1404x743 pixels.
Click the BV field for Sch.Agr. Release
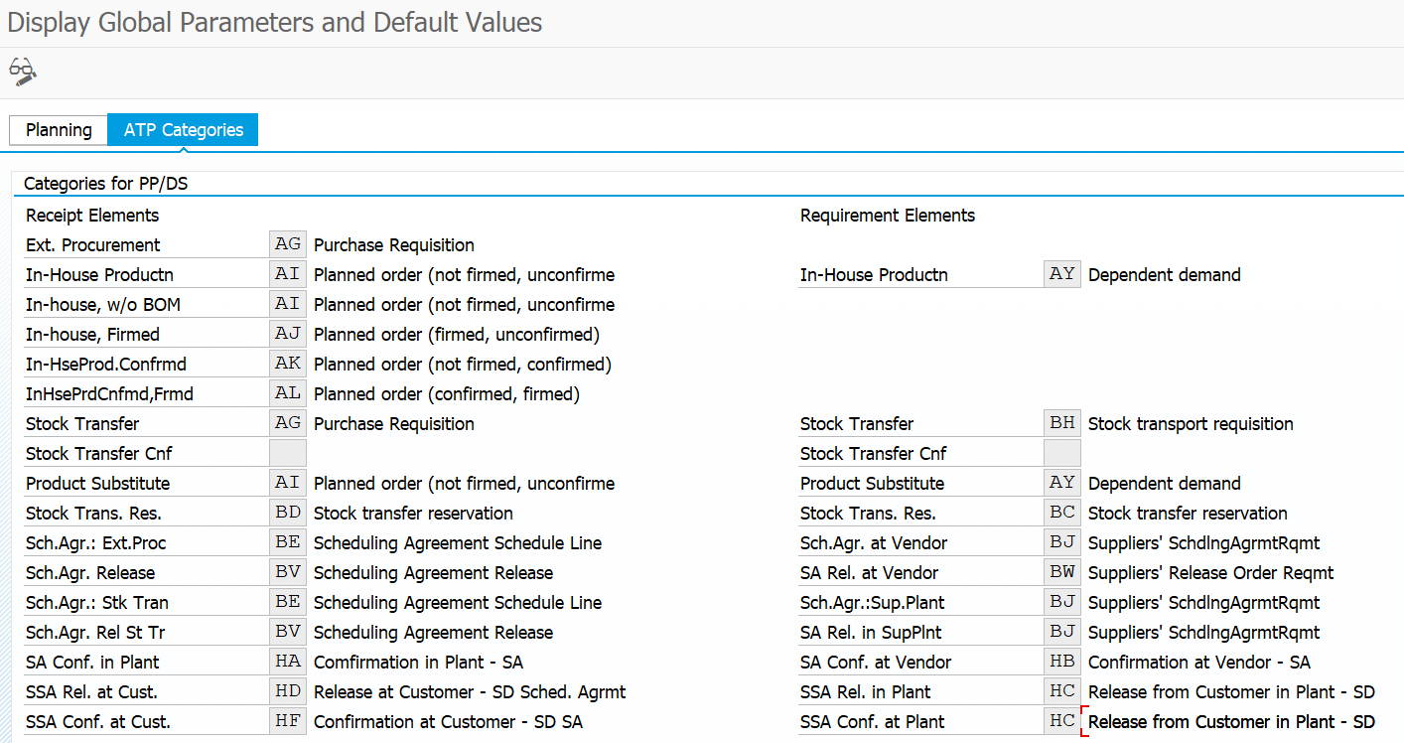[288, 572]
